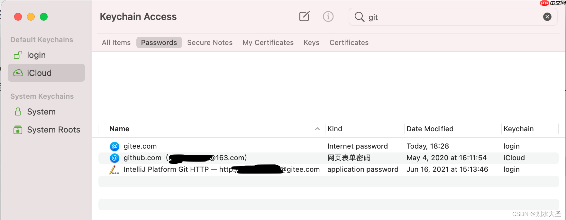
Task: Click the magnifying glass search icon
Action: tap(359, 17)
